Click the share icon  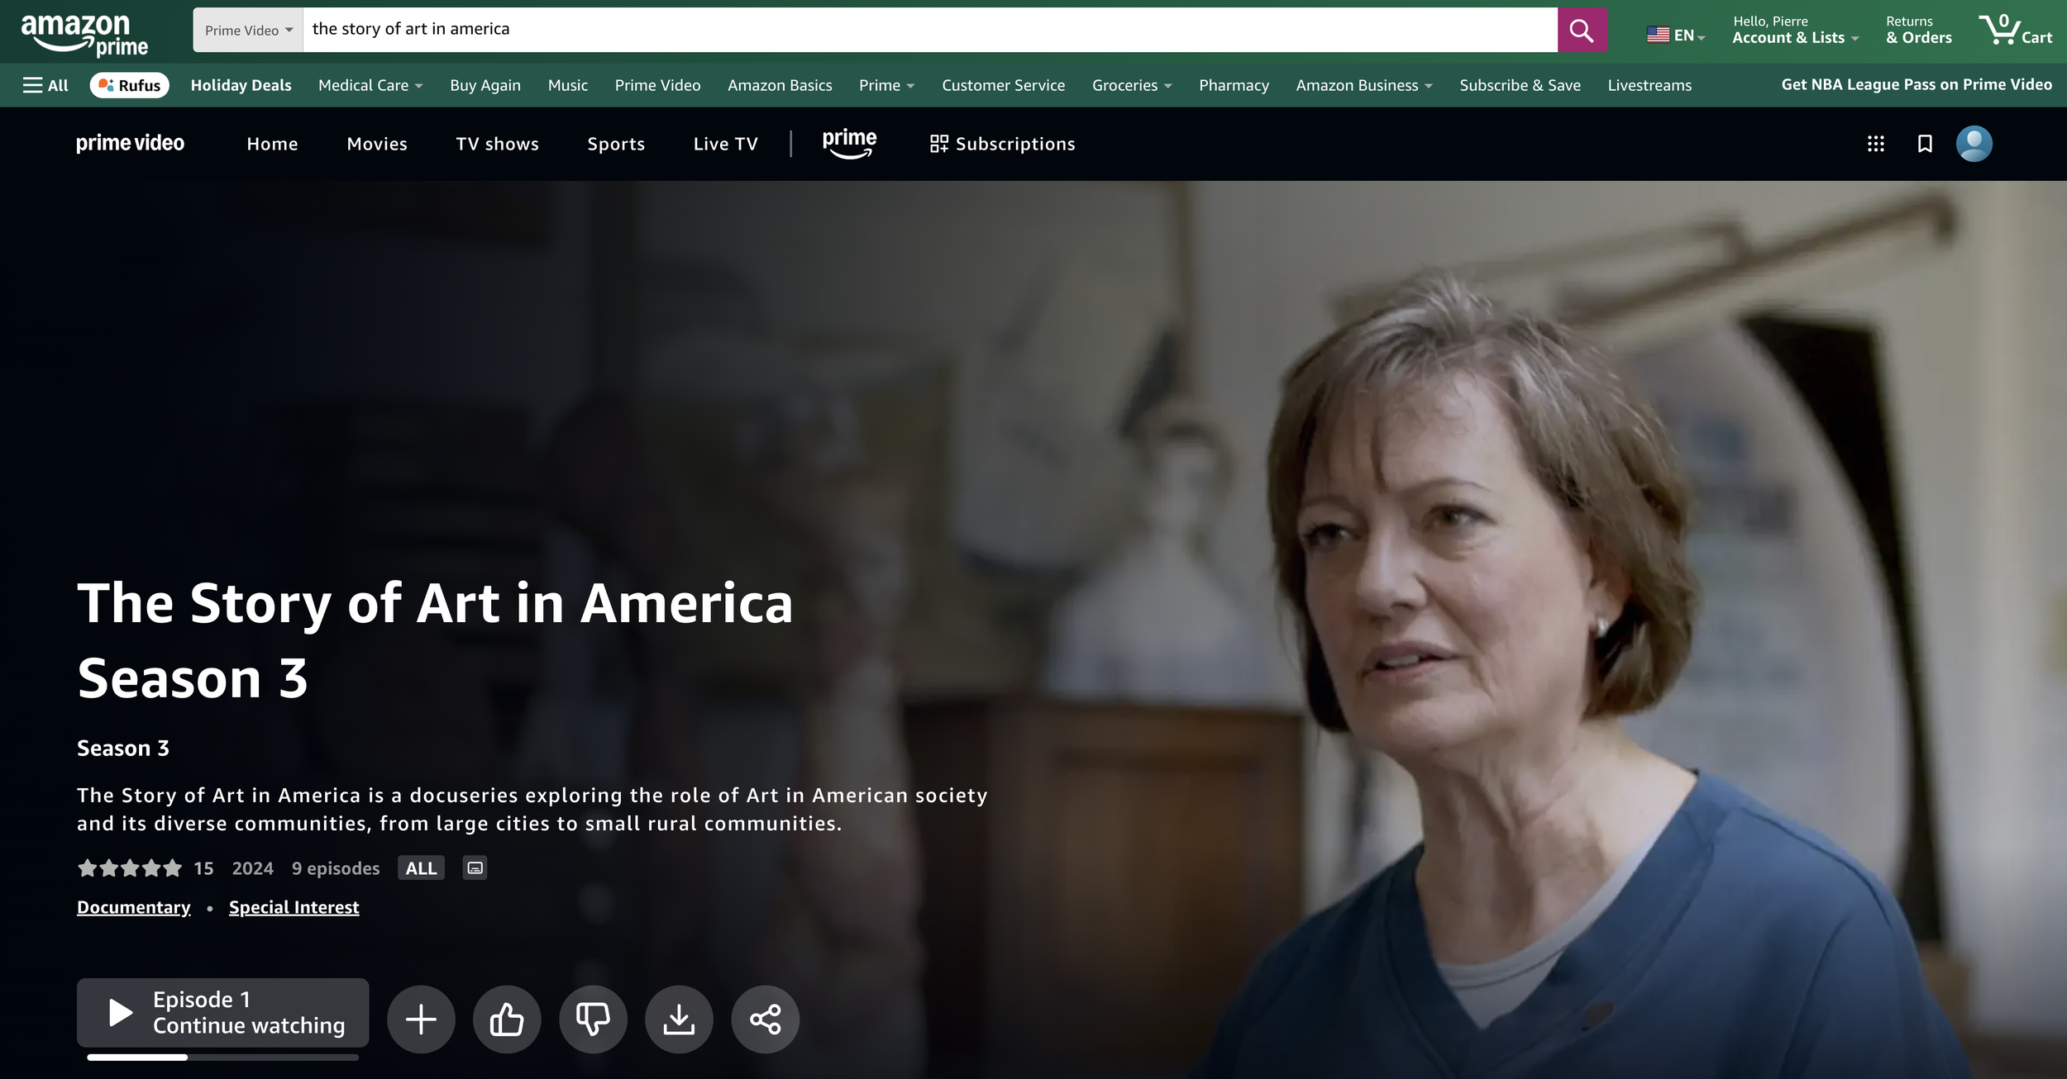pyautogui.click(x=765, y=1019)
